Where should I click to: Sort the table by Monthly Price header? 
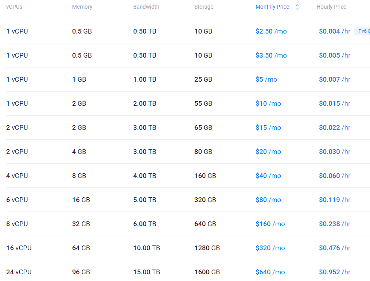coord(272,7)
